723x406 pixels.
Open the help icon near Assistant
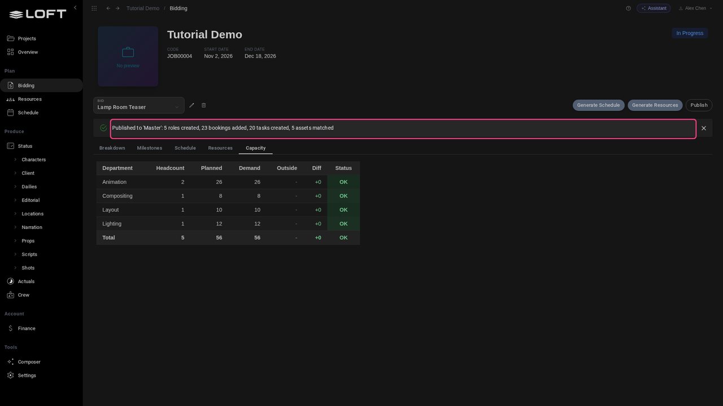pyautogui.click(x=628, y=8)
